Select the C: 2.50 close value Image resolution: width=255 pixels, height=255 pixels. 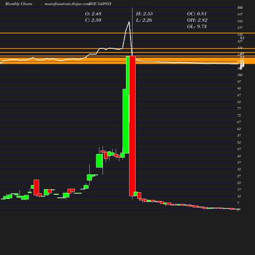point(93,20)
